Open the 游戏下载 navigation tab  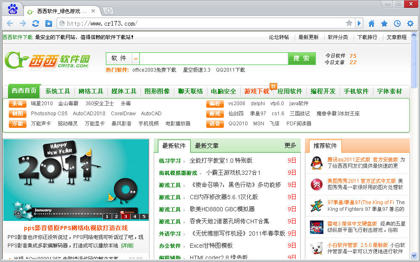pyautogui.click(x=257, y=91)
